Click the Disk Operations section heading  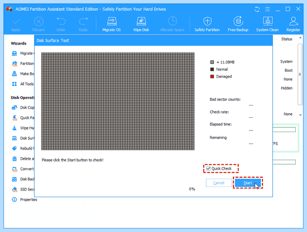(x=23, y=98)
